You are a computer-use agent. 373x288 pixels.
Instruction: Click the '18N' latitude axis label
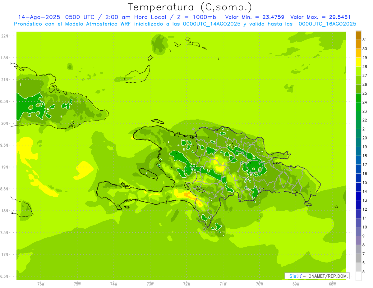click(5, 211)
